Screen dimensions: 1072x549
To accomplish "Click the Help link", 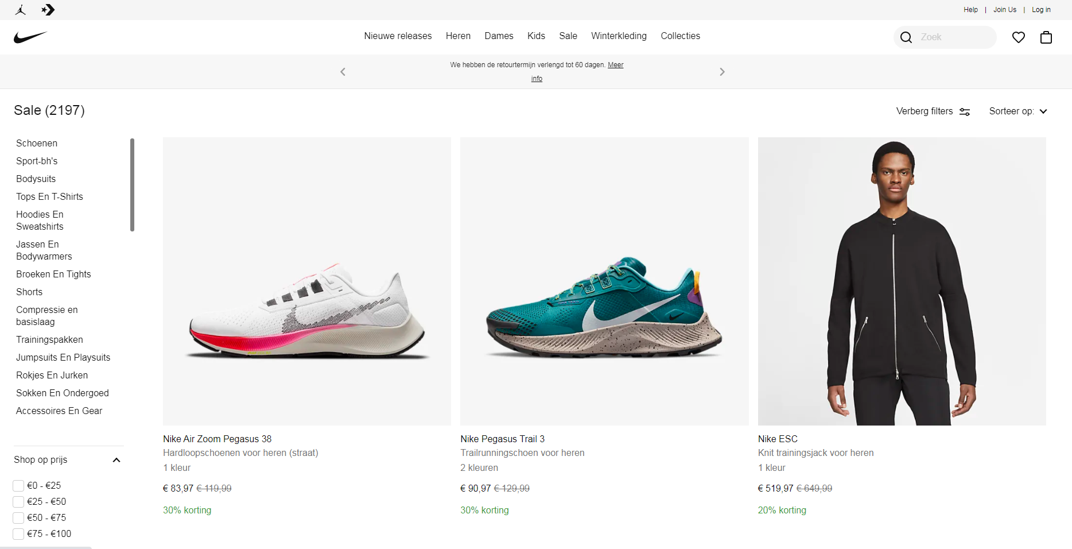I will click(x=970, y=10).
